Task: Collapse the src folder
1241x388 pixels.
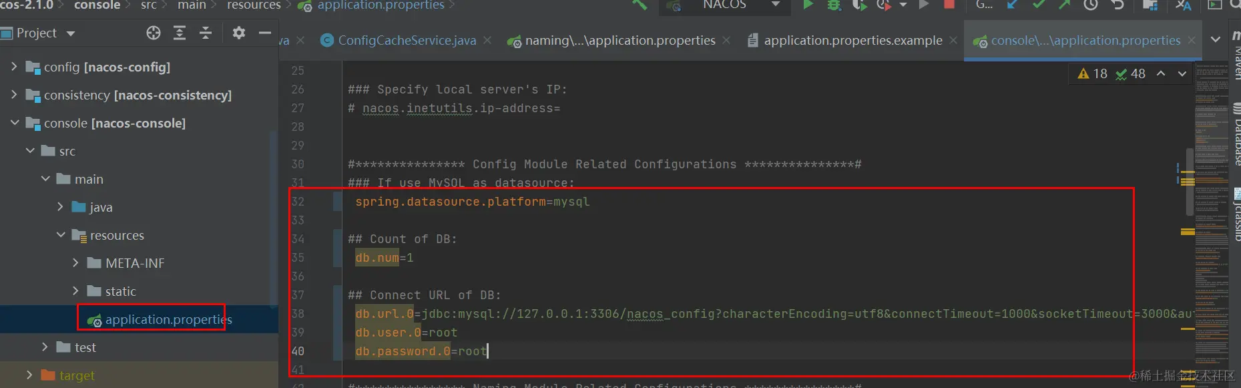Action: tap(30, 151)
